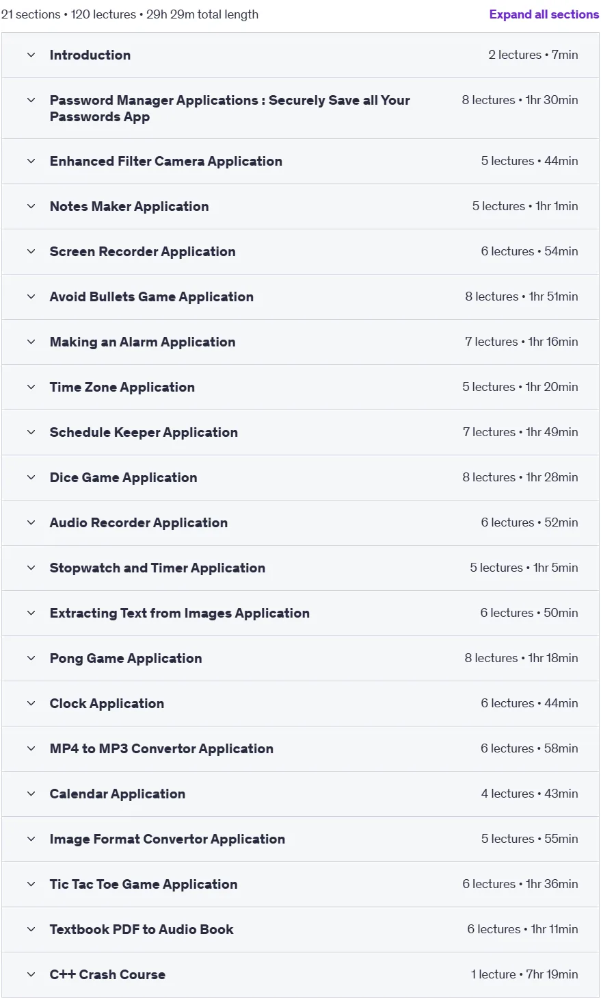Click the Dice Game Application section title
This screenshot has width=601, height=999.
tap(123, 478)
